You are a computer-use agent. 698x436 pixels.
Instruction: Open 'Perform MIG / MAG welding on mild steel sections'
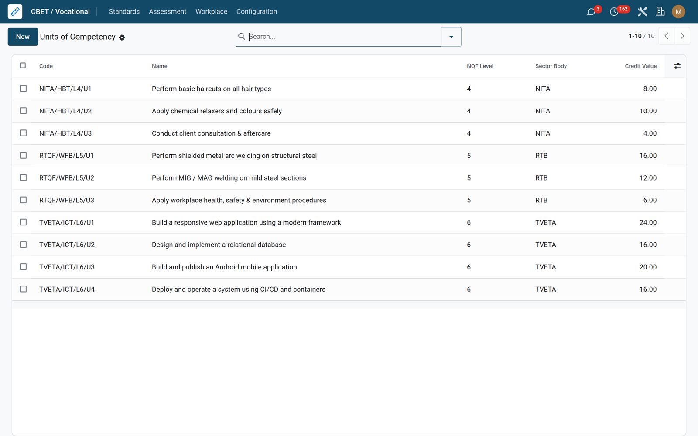point(229,178)
